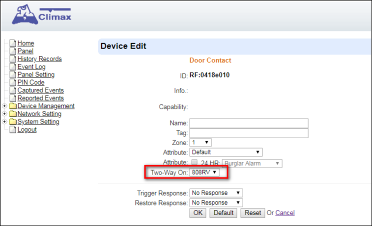Expand the Device Management tree node
The image size is (372, 226).
click(x=4, y=106)
